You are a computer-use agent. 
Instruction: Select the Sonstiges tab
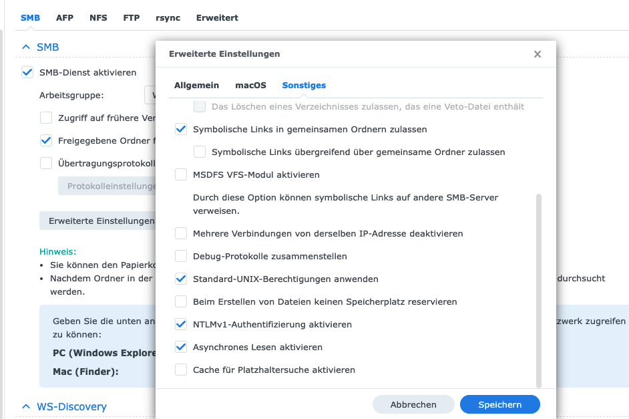point(304,86)
